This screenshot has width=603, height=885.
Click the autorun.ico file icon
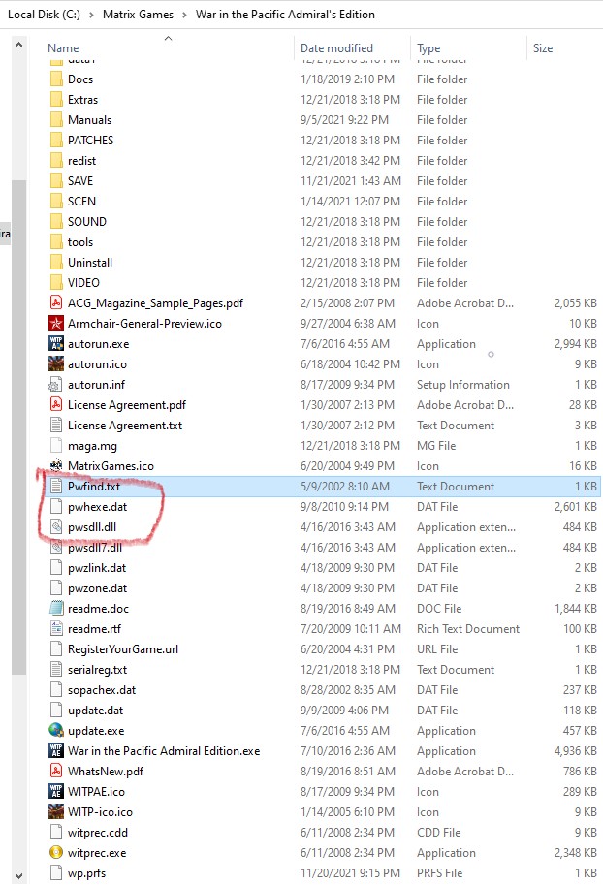point(56,364)
